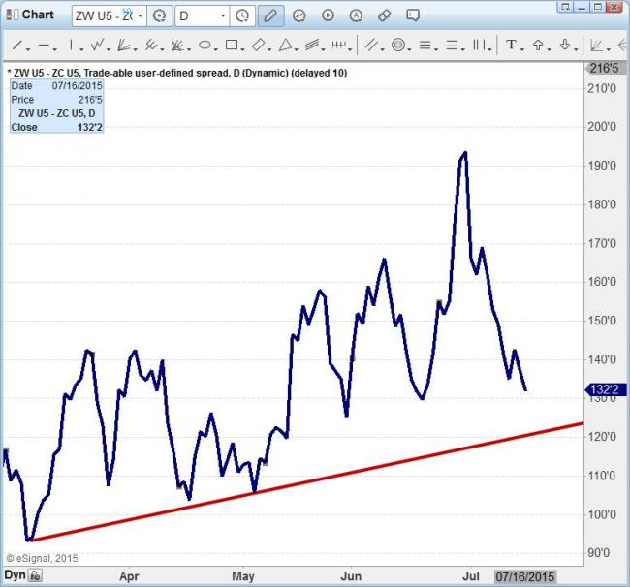630x587 pixels.
Task: Click the 132'2 last price marker
Action: coord(606,389)
